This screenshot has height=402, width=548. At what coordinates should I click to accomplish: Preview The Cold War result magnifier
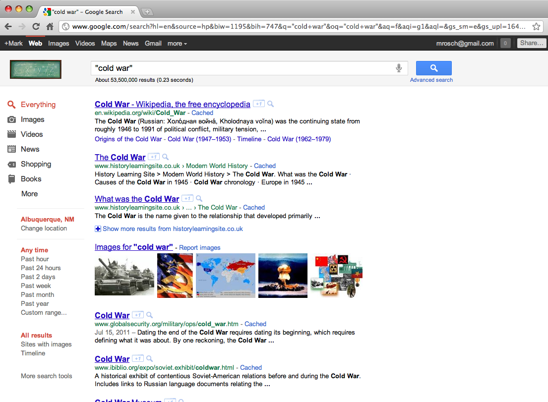coord(166,157)
